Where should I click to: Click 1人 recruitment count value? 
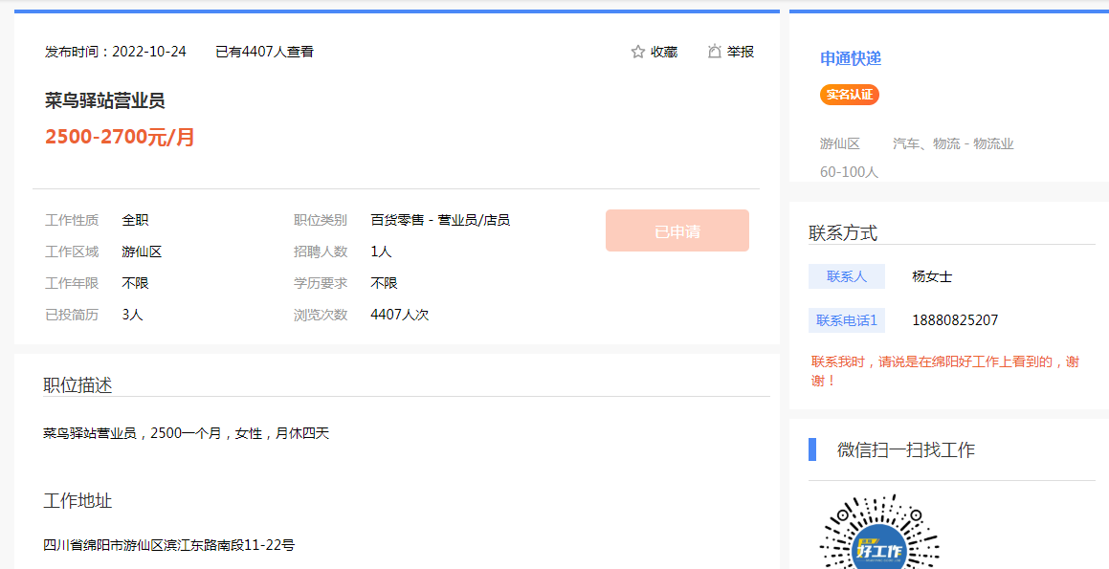[x=381, y=252]
